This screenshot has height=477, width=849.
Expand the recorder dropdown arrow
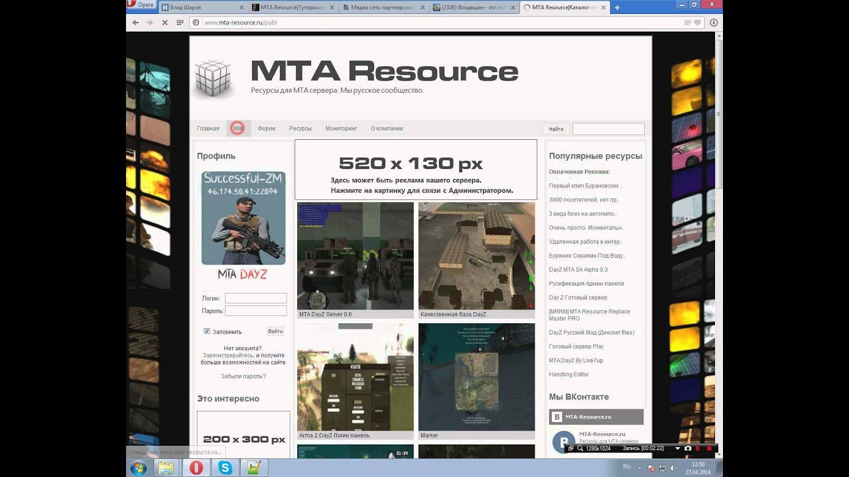678,449
